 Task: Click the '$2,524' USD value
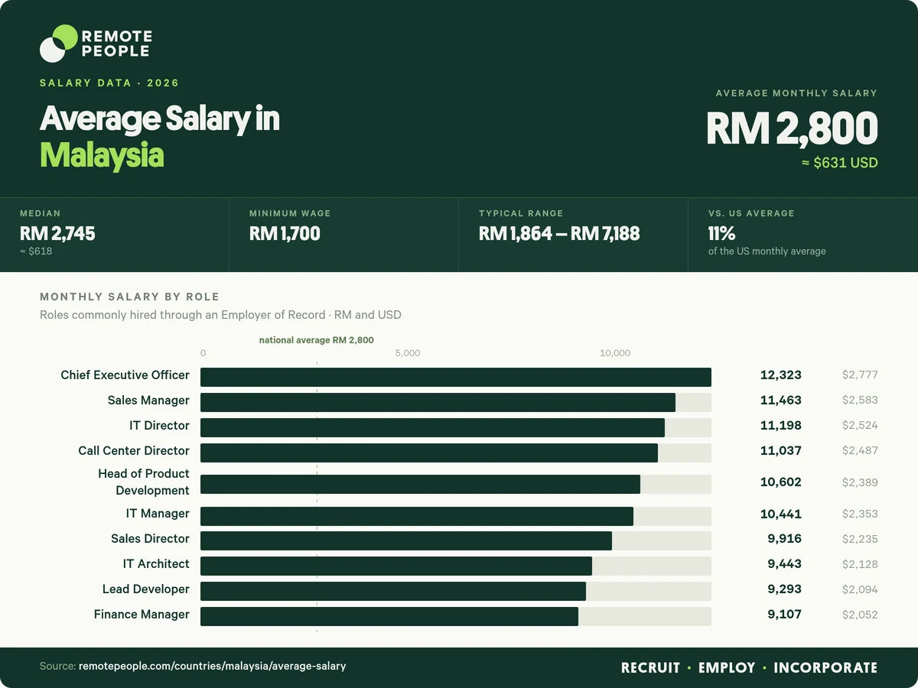860,426
